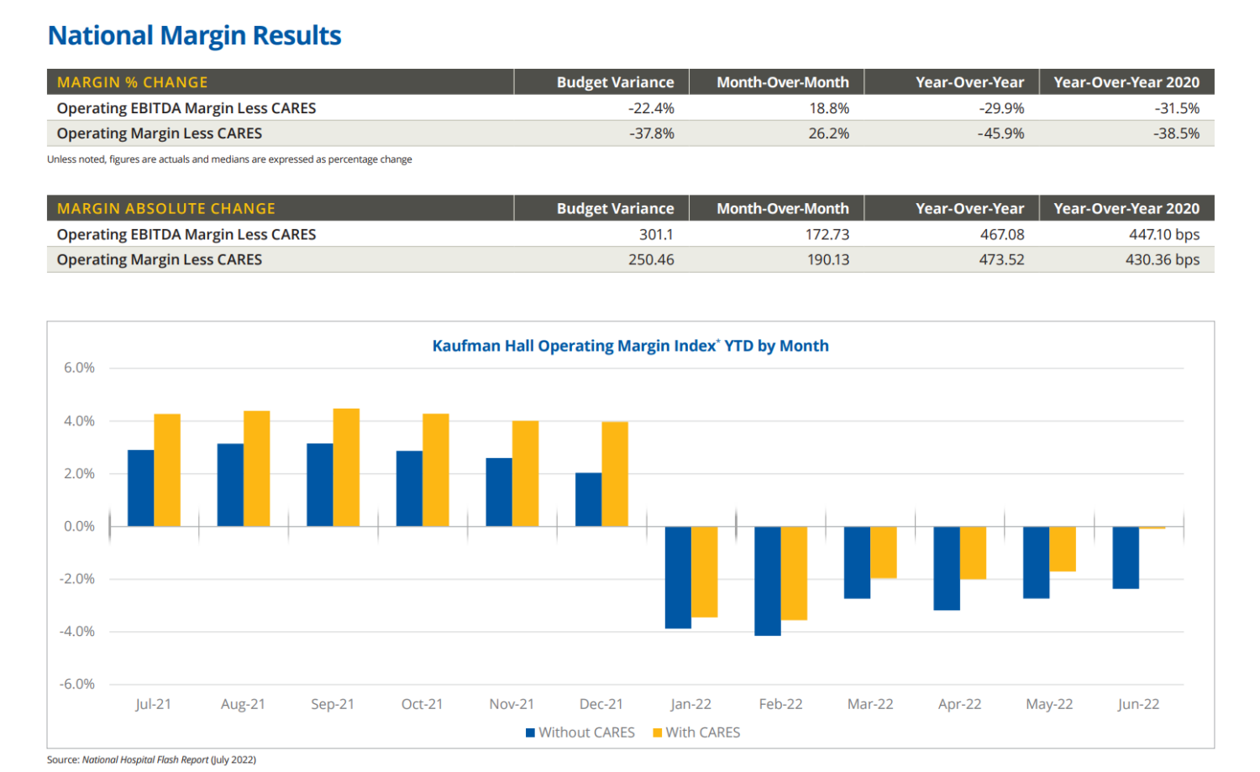
Task: Click the yellow With CARES legend swatch
Action: 658,733
